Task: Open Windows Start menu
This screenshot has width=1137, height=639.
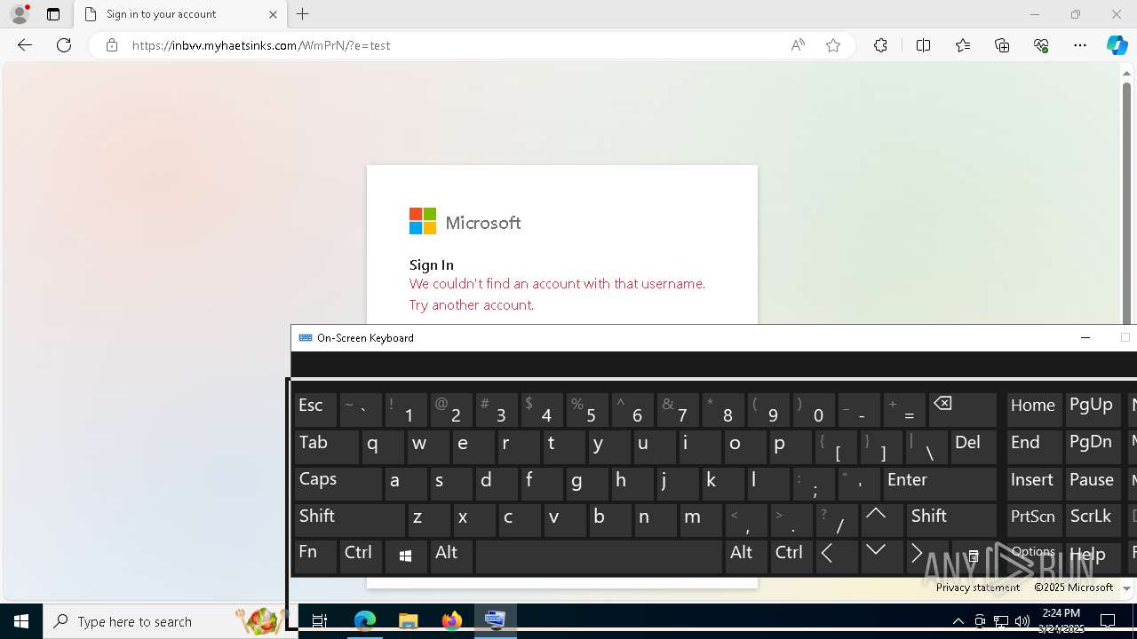Action: [x=21, y=621]
